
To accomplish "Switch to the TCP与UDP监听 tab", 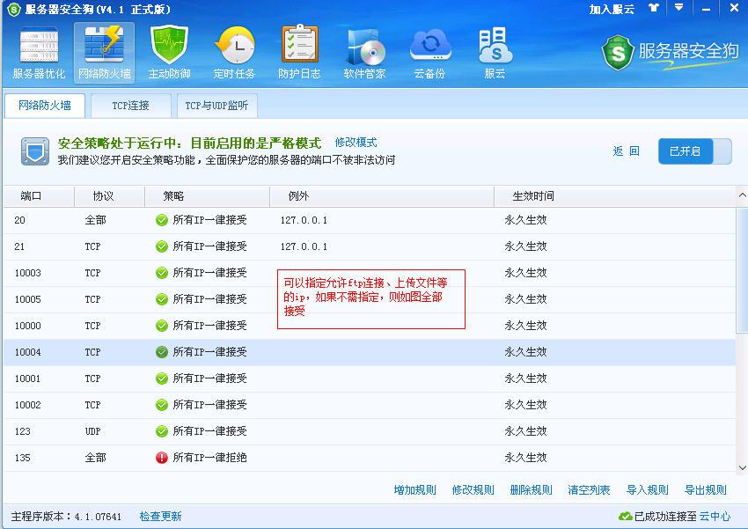I will point(217,106).
